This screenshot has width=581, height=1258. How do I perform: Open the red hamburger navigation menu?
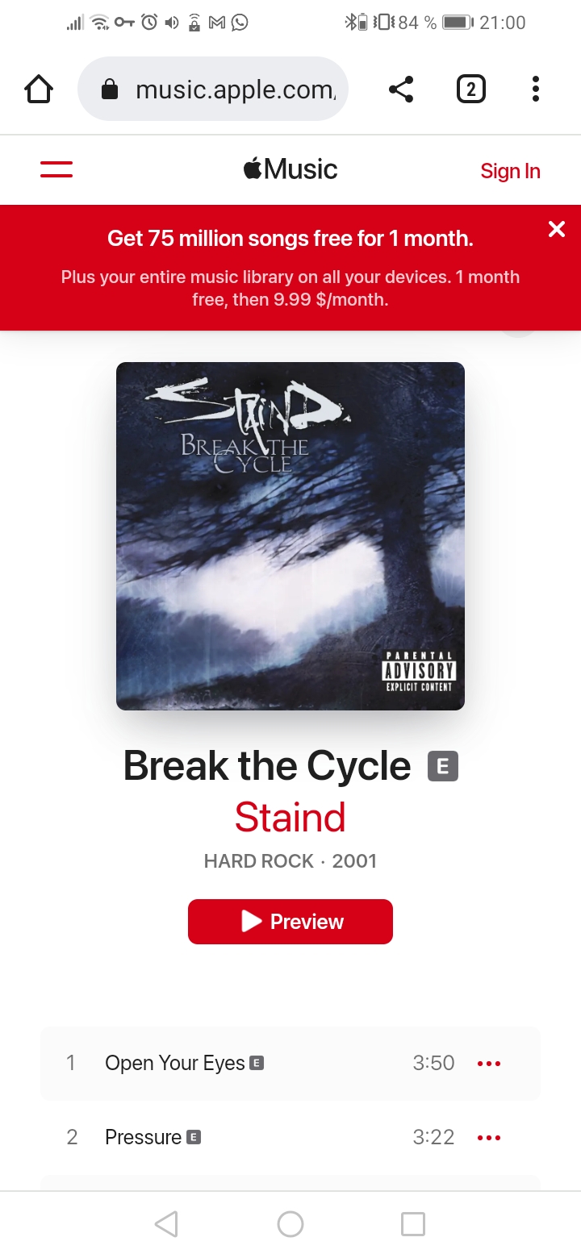point(56,169)
